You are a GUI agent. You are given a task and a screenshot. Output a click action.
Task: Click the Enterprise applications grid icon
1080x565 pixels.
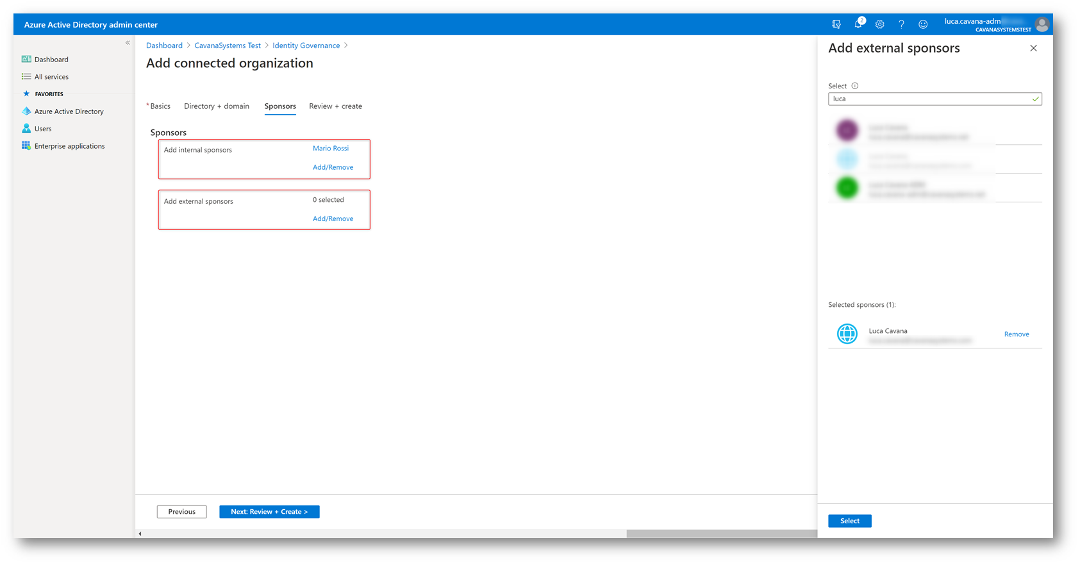coord(26,145)
